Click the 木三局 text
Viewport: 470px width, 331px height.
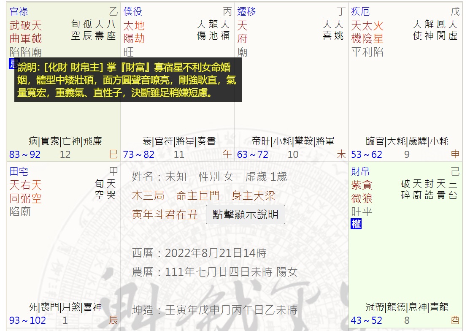(x=148, y=195)
